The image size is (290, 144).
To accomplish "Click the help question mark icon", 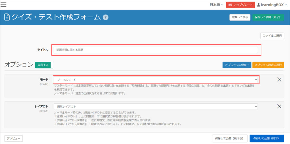I will tap(105, 17).
